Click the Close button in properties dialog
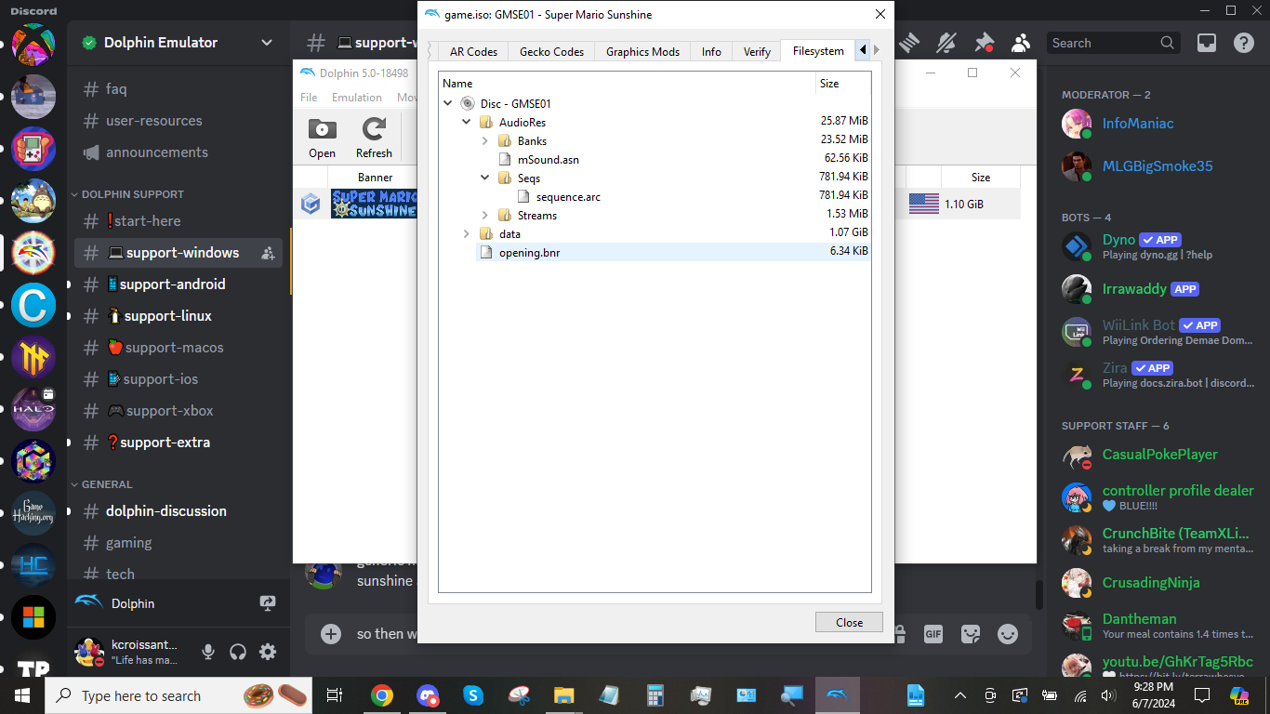The height and width of the screenshot is (714, 1270). pos(849,623)
